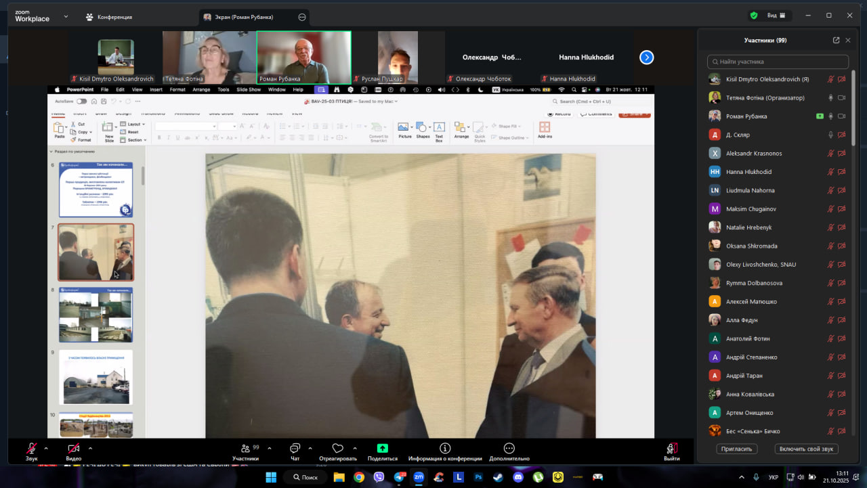
Task: Open the Чат chat icon
Action: click(295, 449)
